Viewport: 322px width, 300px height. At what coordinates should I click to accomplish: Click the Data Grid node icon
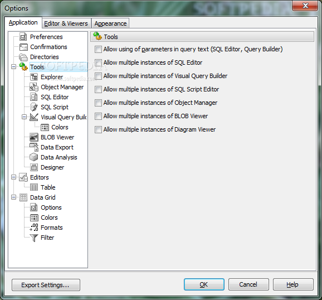pos(23,197)
